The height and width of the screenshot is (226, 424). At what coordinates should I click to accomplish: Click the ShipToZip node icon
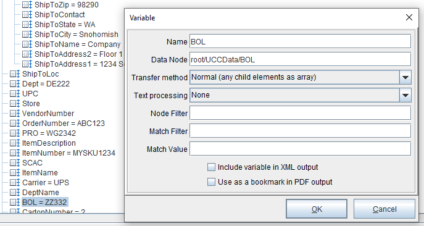[x=27, y=5]
